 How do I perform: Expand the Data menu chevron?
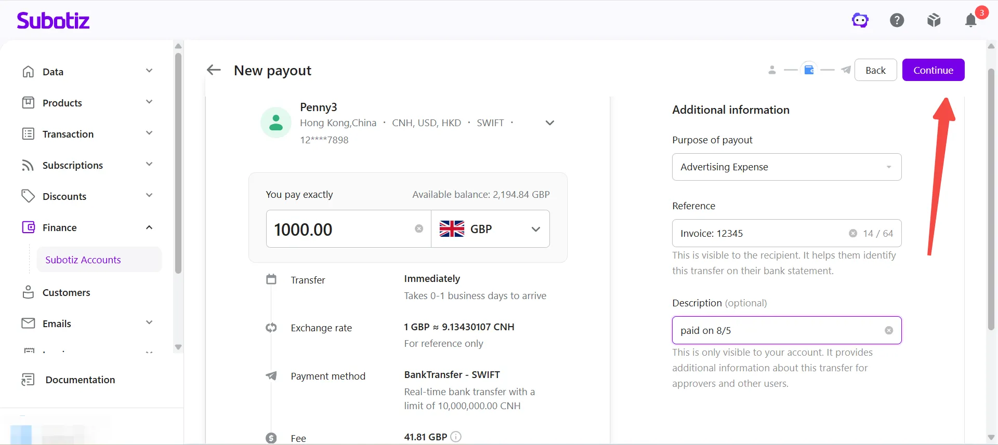tap(149, 71)
